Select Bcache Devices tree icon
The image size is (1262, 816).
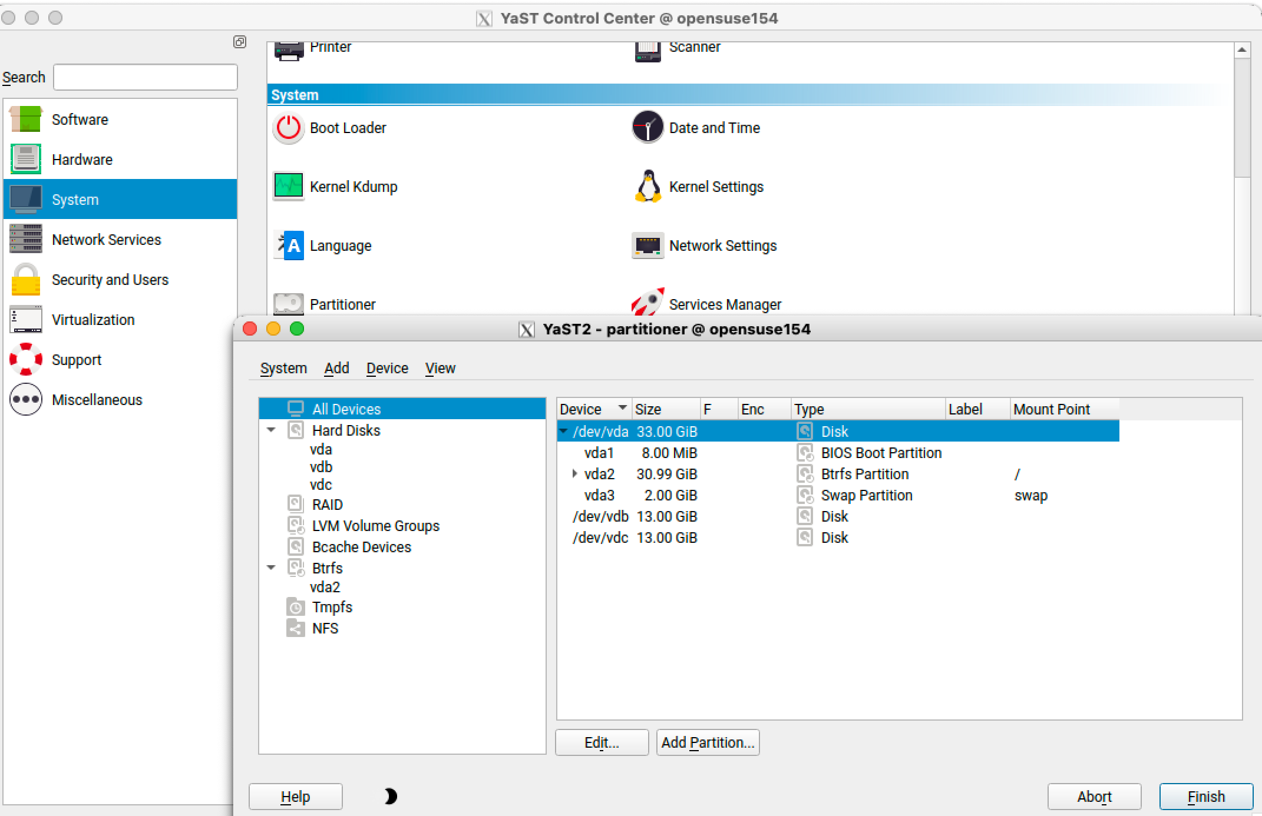[295, 546]
